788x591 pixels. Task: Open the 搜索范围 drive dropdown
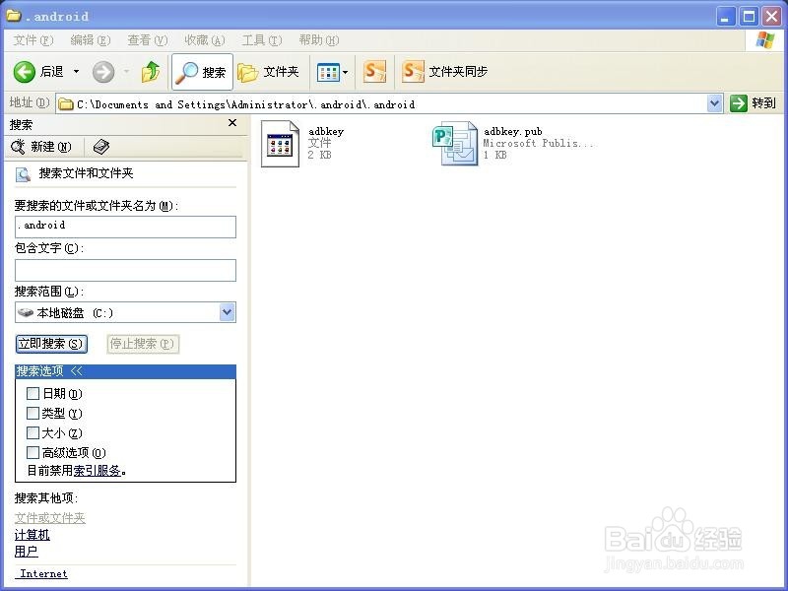click(x=228, y=312)
